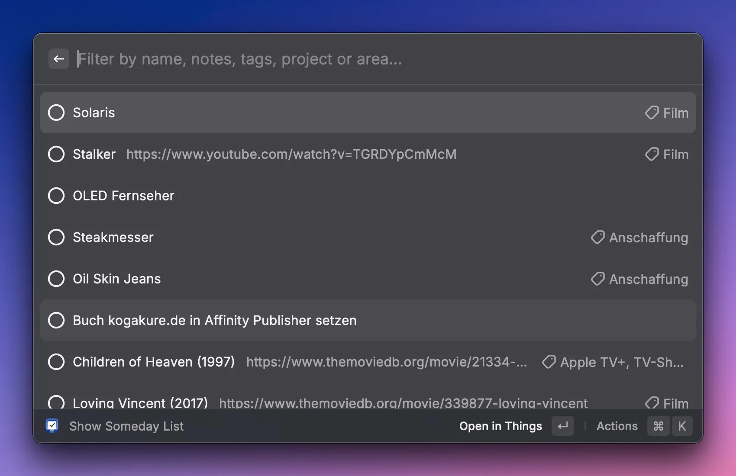The height and width of the screenshot is (476, 736).
Task: Click the Stalker YouTube URL text
Action: pos(291,154)
